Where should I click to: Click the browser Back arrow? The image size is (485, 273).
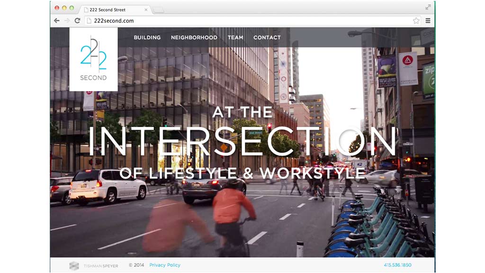coord(57,21)
